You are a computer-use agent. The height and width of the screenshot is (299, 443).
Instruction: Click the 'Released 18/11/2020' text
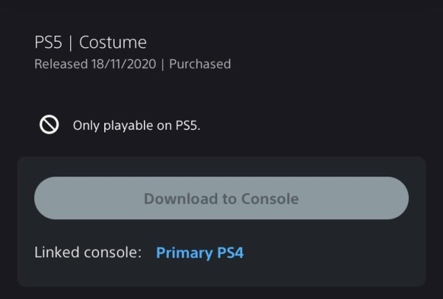coord(95,64)
